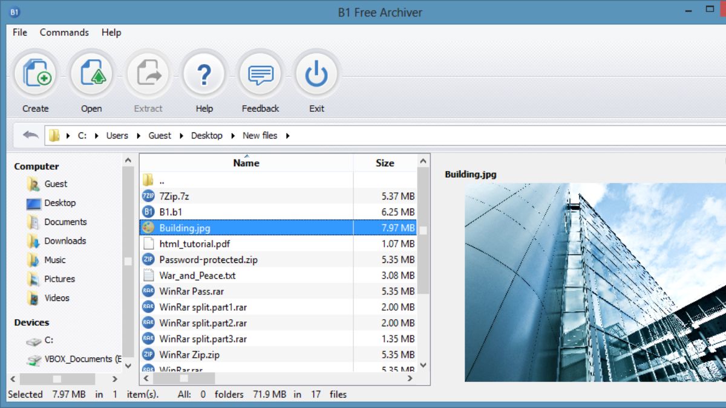
Task: Click the Extract toolbar icon
Action: coord(148,75)
